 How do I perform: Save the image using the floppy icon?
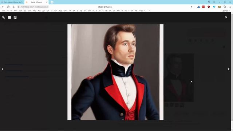point(15,17)
